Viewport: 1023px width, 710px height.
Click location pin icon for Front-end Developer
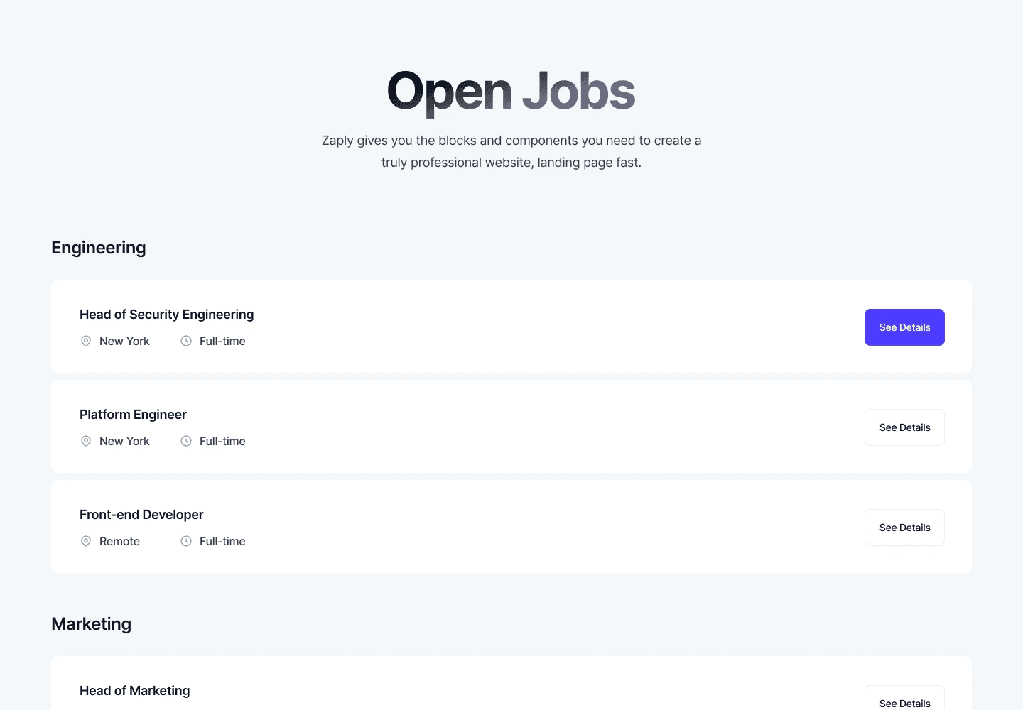86,541
